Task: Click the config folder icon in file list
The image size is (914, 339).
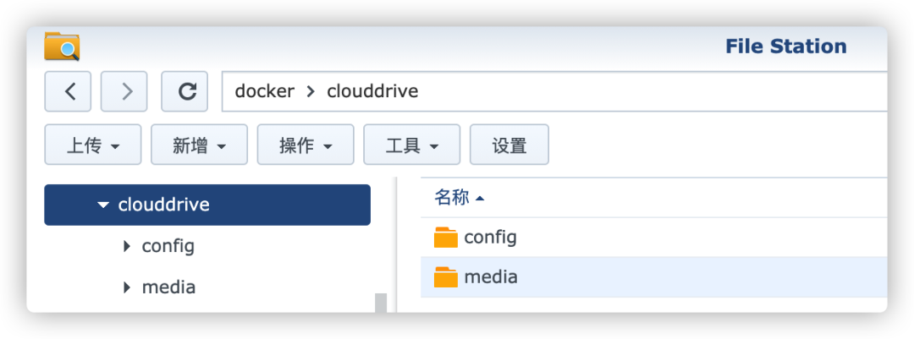Action: (446, 238)
